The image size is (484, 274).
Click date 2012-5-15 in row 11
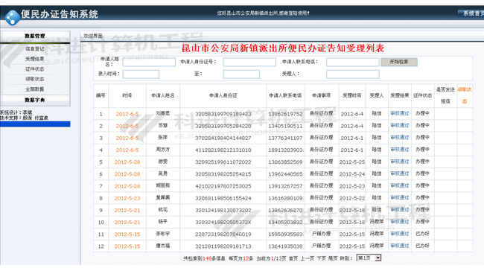(x=127, y=235)
